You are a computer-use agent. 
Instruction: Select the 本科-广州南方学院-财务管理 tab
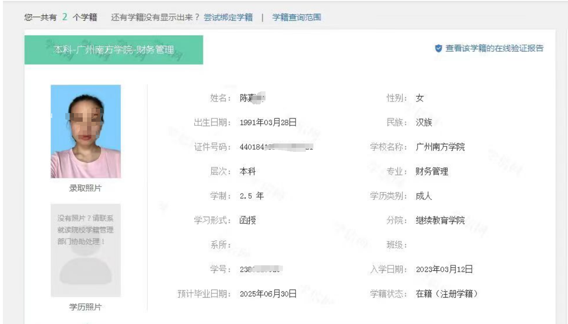114,50
